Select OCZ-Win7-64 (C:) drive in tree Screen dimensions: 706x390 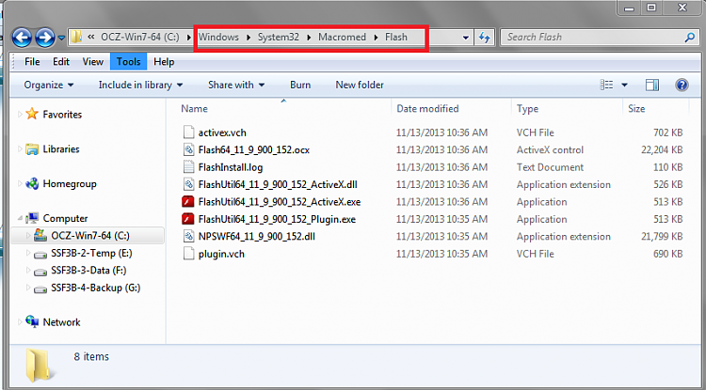click(x=90, y=236)
